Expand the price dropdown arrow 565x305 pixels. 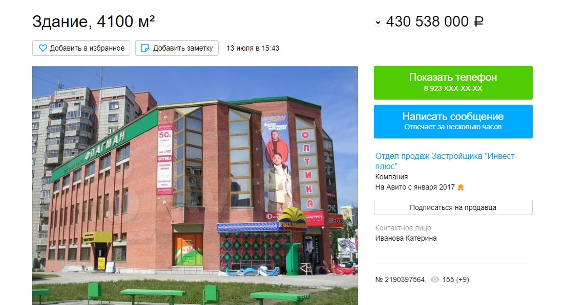(x=378, y=22)
